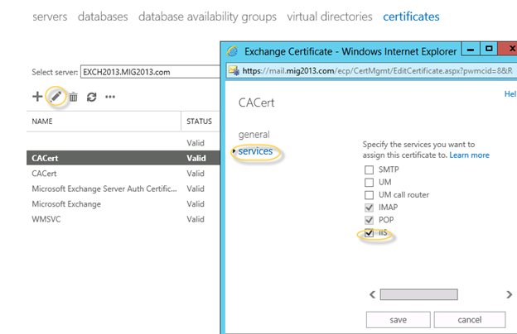Click the Valid status in WMSVC row
This screenshot has width=517, height=334.
tap(196, 219)
